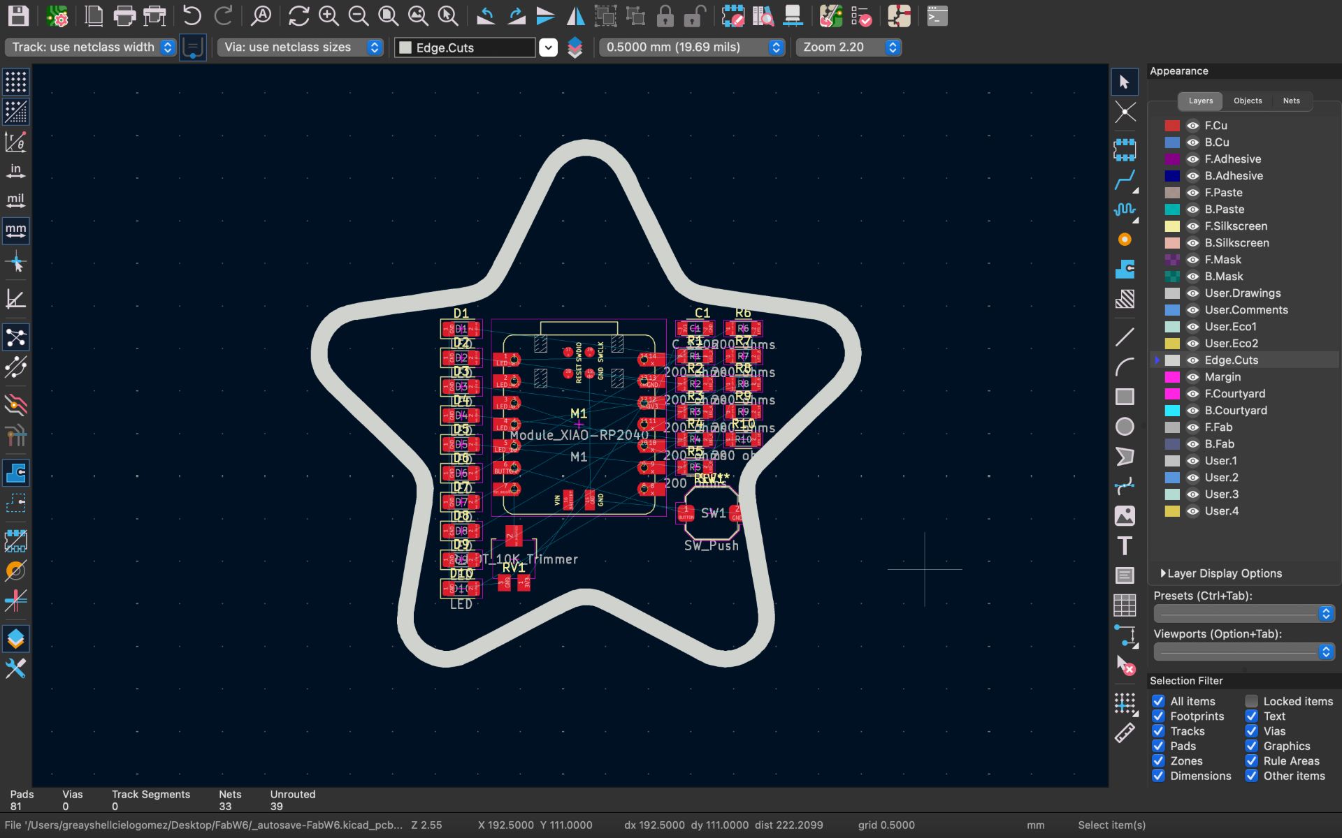Open the grid size 0.5000 mm selector
The width and height of the screenshot is (1342, 838).
(x=776, y=47)
